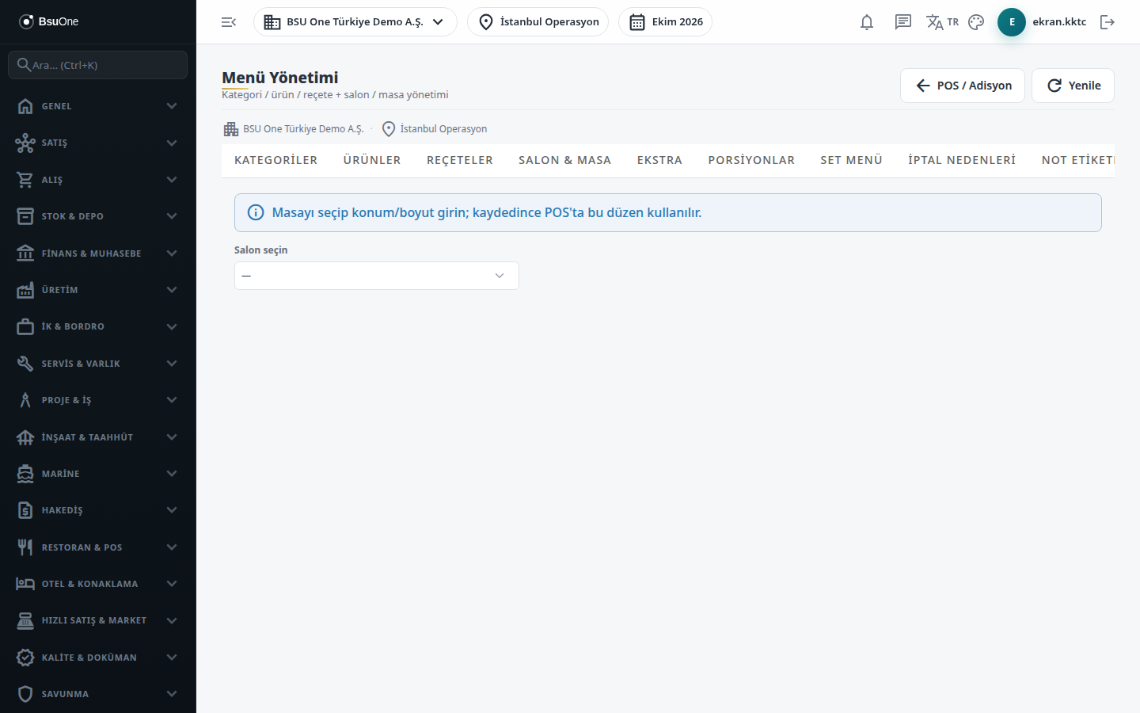Focus the Ara search field

pyautogui.click(x=98, y=65)
